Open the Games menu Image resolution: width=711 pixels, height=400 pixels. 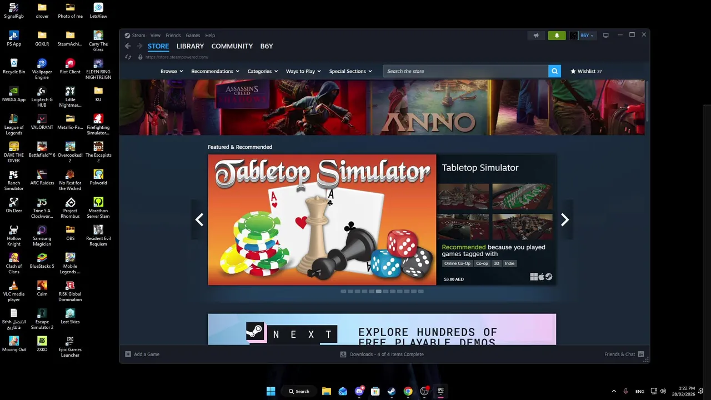193,36
